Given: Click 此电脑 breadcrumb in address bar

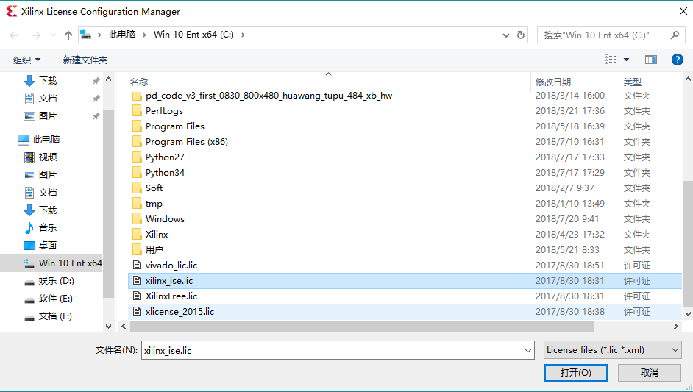Looking at the screenshot, I should [x=122, y=35].
